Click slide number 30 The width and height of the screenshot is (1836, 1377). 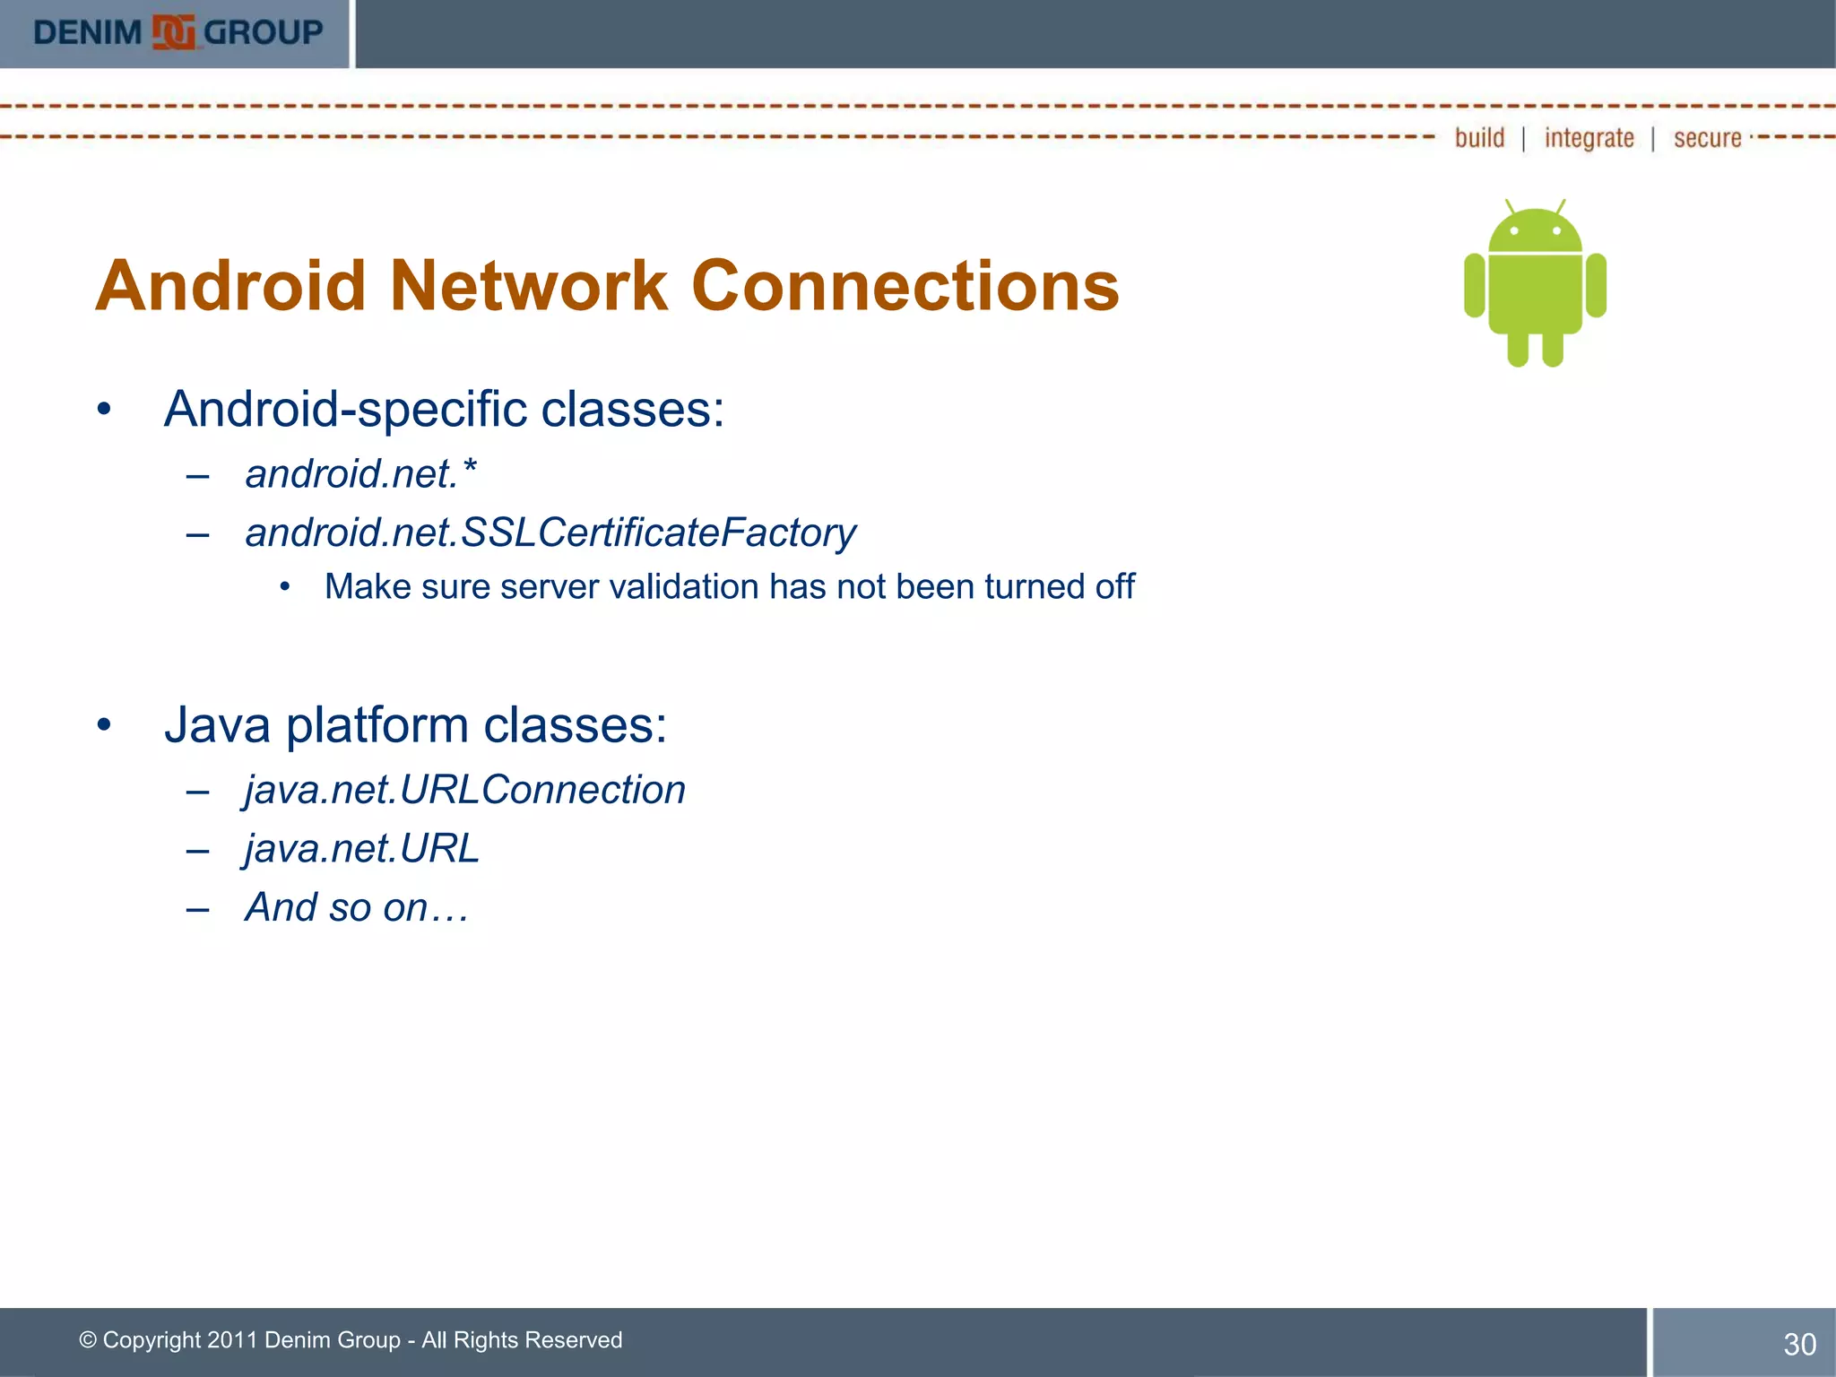coord(1799,1344)
